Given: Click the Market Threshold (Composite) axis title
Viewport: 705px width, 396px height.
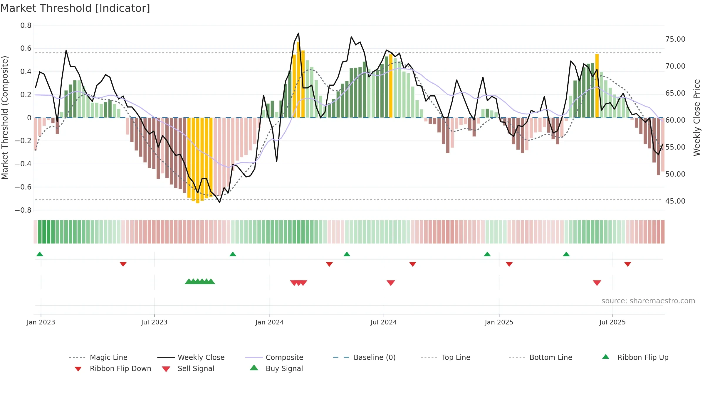Looking at the screenshot, I should pyautogui.click(x=5, y=118).
